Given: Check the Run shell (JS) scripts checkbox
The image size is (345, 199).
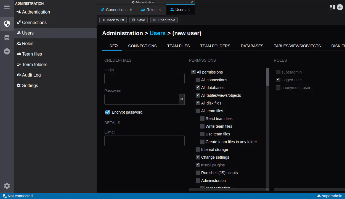Looking at the screenshot, I should pyautogui.click(x=198, y=173).
